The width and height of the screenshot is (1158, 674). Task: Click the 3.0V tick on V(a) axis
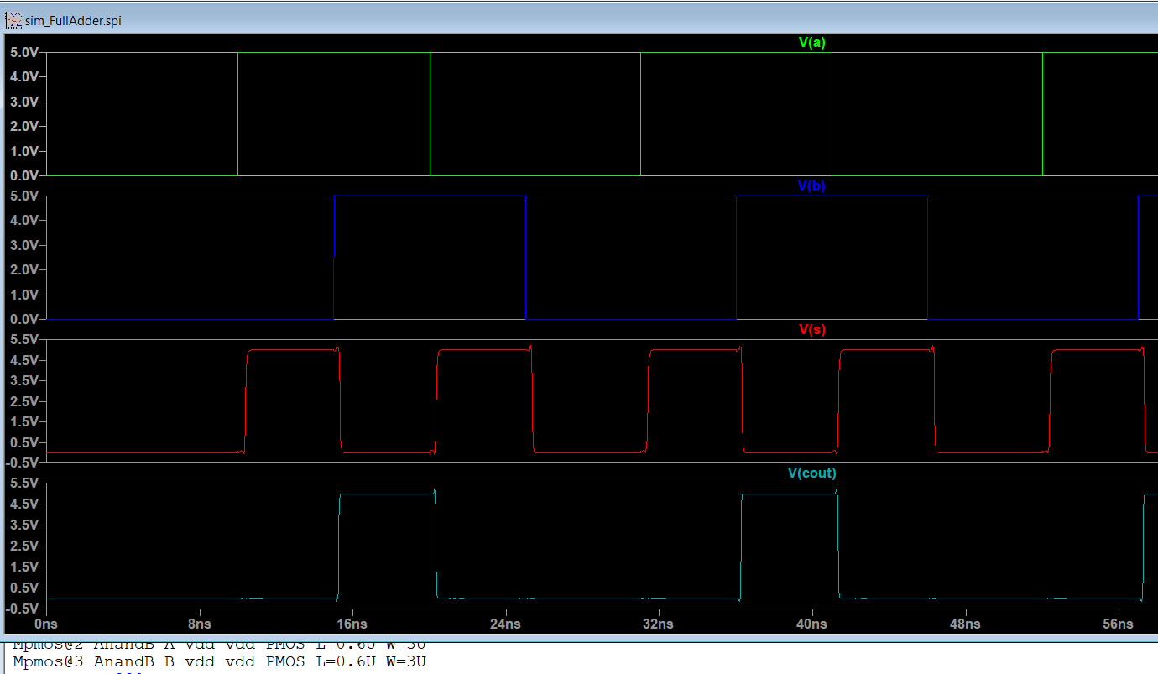[23, 102]
